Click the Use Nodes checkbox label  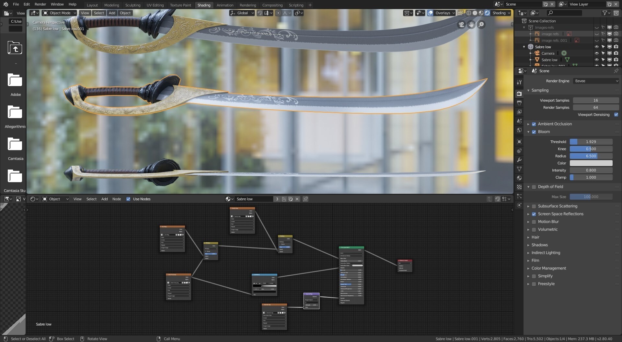tap(142, 199)
